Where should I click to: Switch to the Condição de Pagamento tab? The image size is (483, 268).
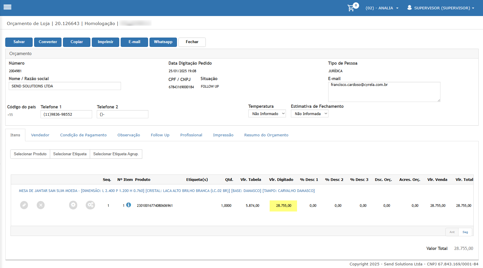pos(83,135)
